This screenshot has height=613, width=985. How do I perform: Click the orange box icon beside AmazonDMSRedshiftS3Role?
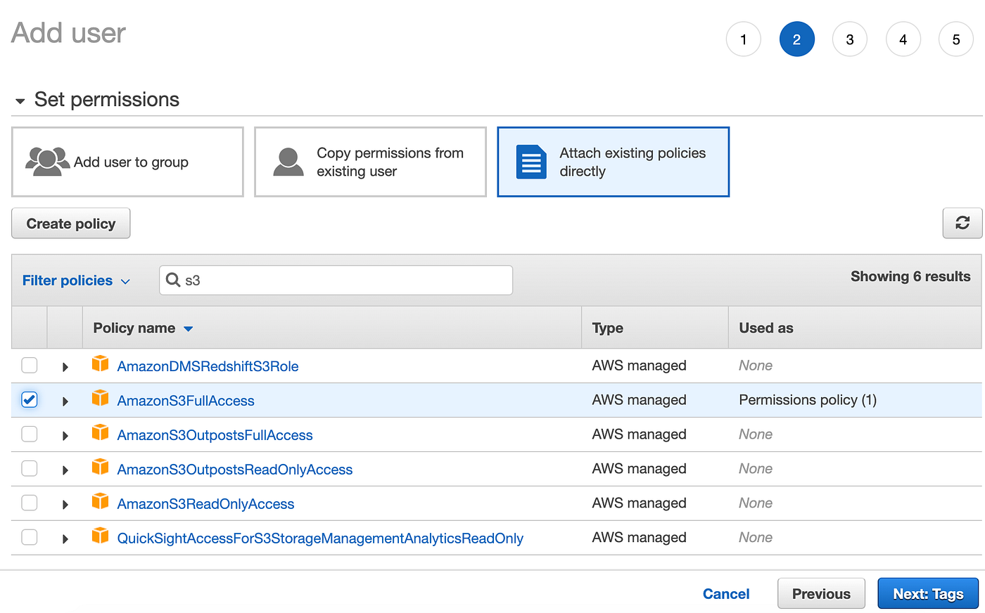click(101, 364)
